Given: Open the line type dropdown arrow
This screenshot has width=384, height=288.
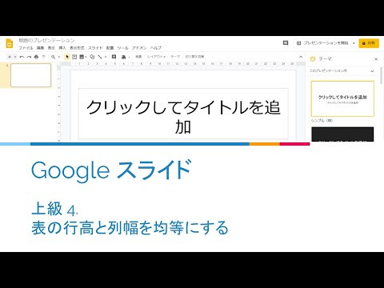Looking at the screenshot, I should pyautogui.click(x=106, y=57).
